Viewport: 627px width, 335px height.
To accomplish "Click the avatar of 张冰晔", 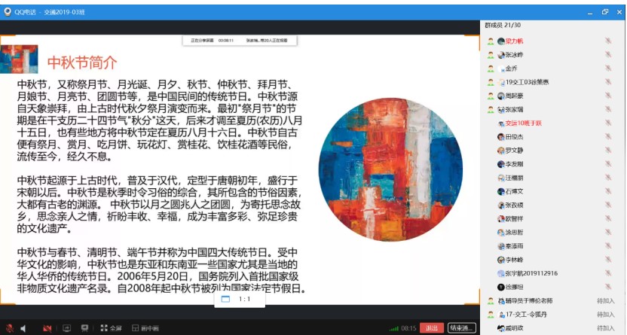I will pos(501,55).
